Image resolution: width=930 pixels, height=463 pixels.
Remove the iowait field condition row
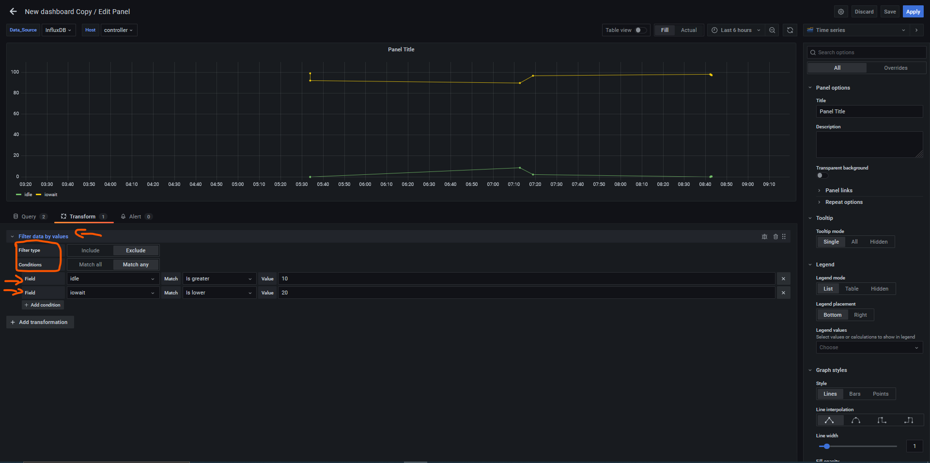(x=783, y=293)
